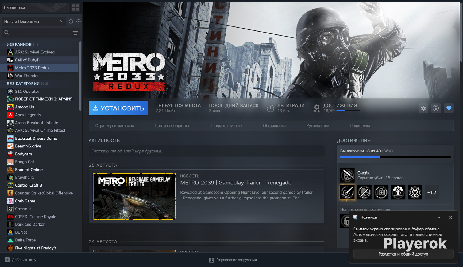This screenshot has height=267, width=463.
Task: Open the Поддержка tab
Action: (360, 126)
